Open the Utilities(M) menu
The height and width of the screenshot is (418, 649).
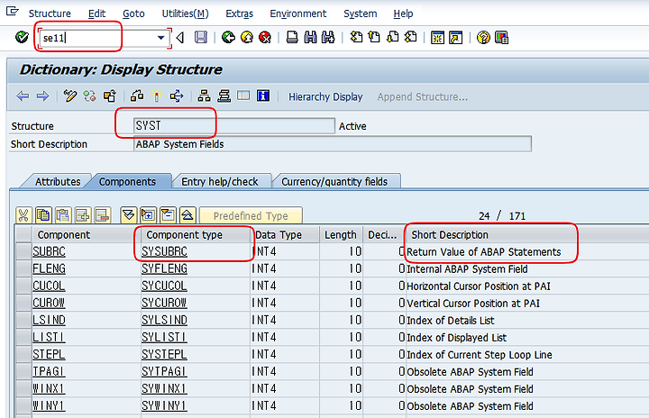point(185,14)
